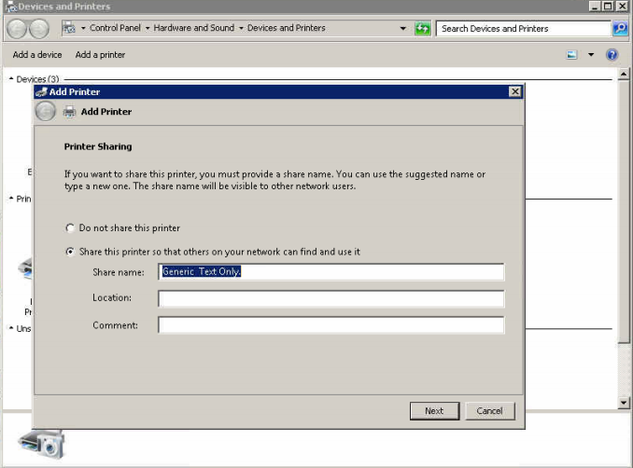Click 'Add a printer' in the toolbar

pos(100,55)
